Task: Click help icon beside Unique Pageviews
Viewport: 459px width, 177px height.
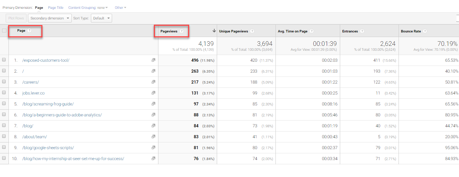Action: click(252, 31)
